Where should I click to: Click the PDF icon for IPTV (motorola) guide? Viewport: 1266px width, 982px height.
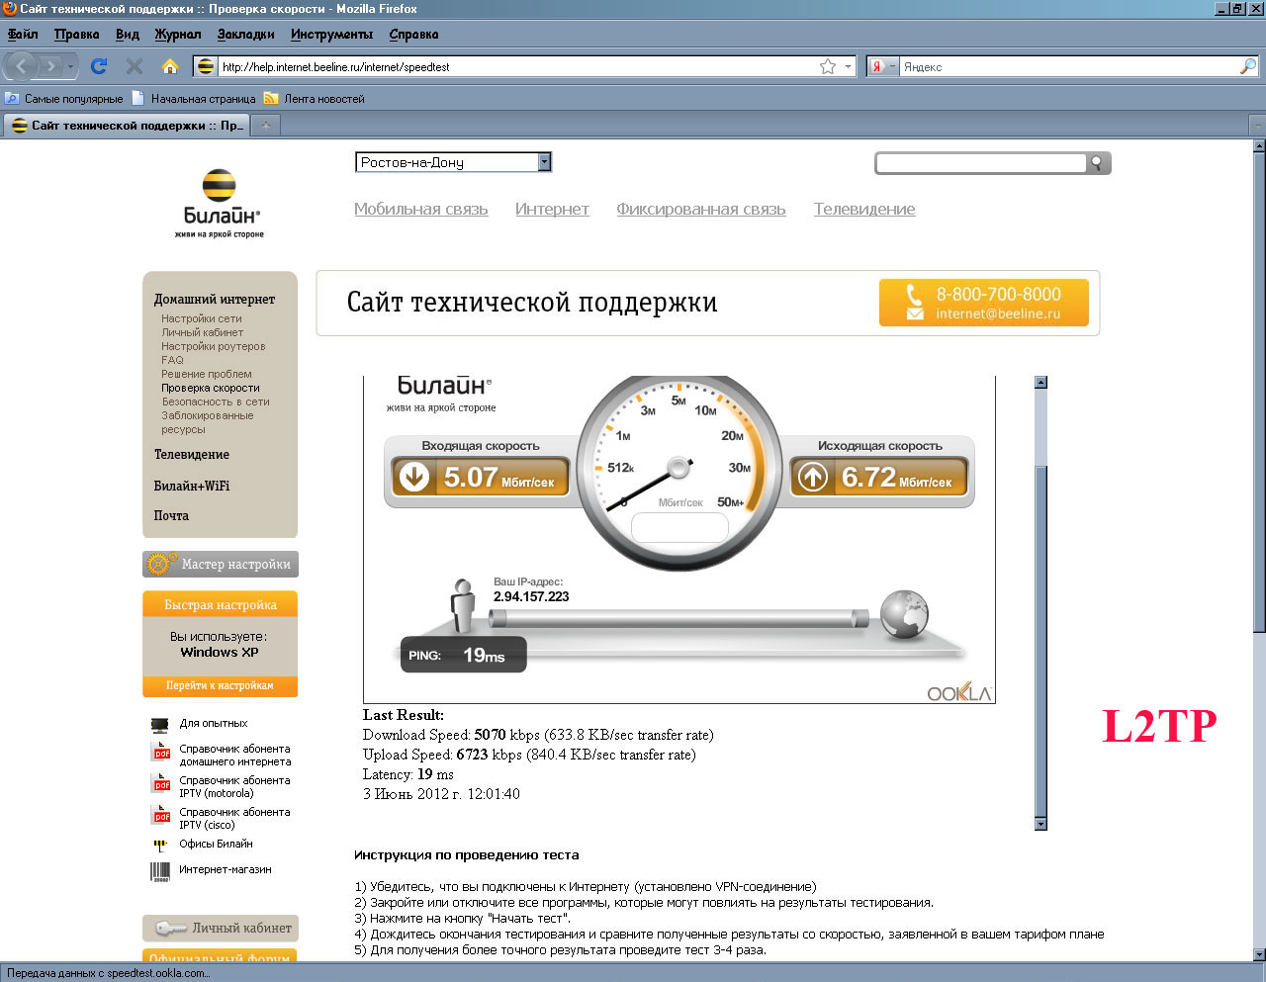[161, 785]
